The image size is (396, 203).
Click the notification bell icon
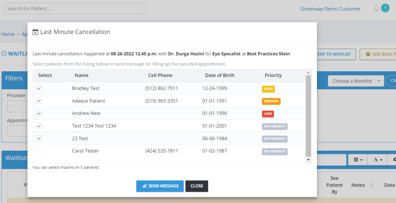(x=376, y=8)
